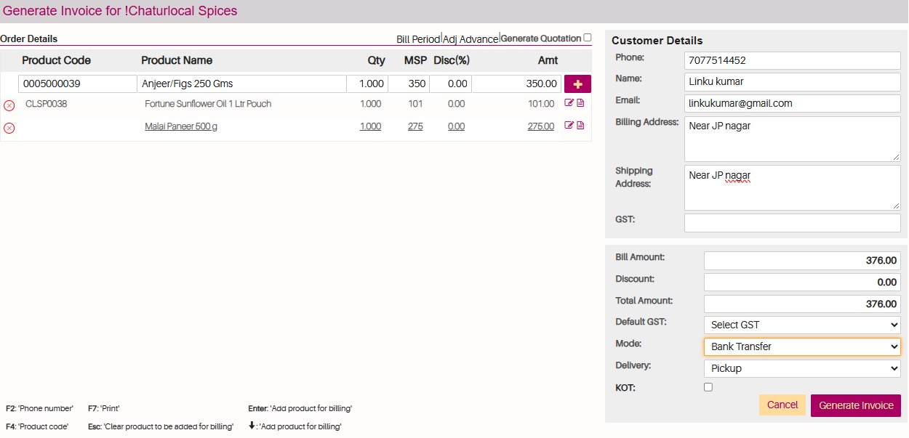Click the Discount field showing 0.00
The image size is (909, 438).
coord(802,282)
